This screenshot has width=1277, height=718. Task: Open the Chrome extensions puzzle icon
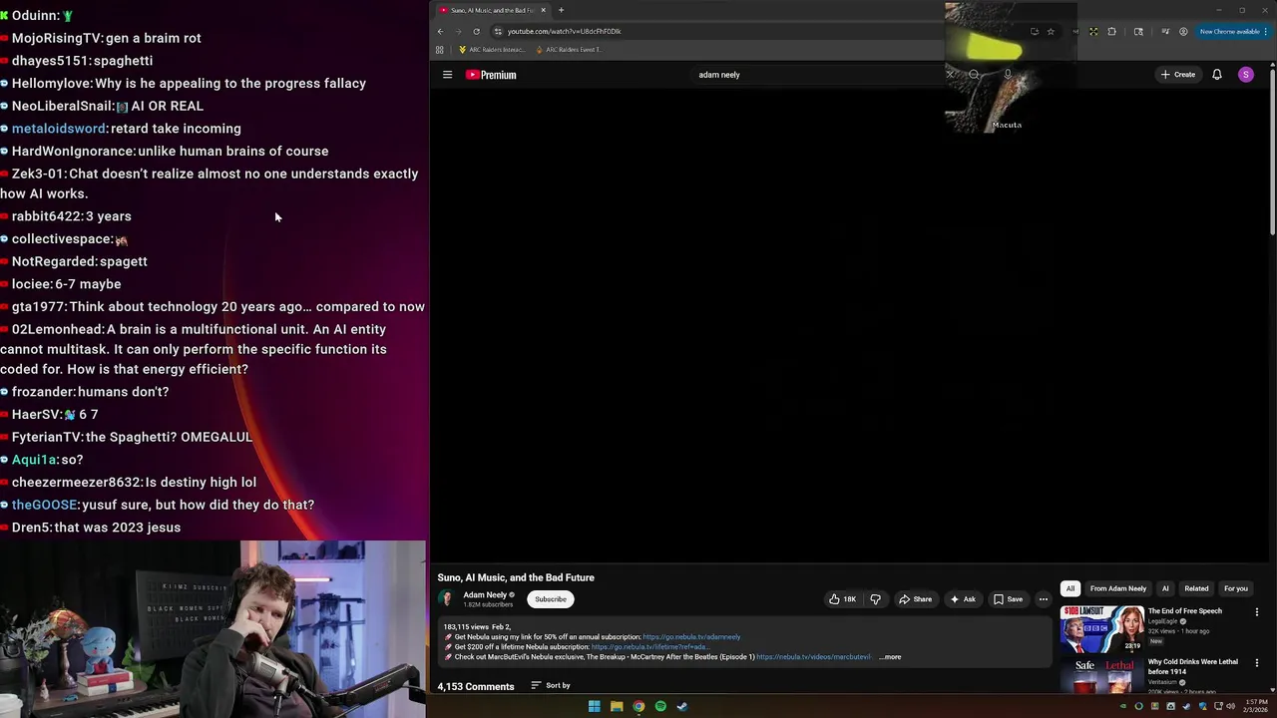coord(1111,31)
